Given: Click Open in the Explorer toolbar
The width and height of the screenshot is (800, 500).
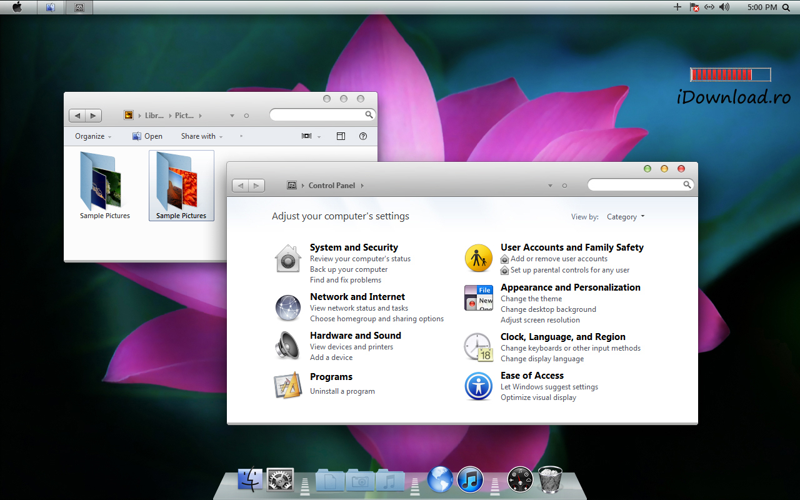Looking at the screenshot, I should [147, 136].
